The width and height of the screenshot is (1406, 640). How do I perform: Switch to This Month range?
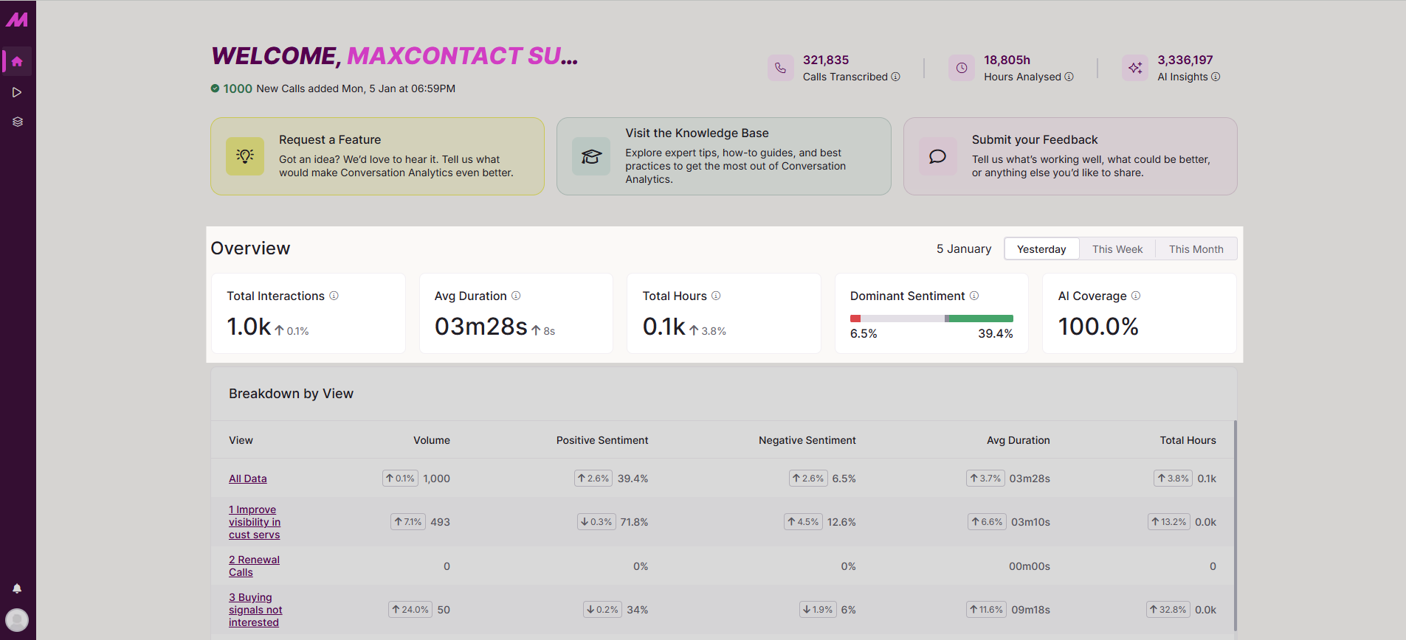point(1196,249)
